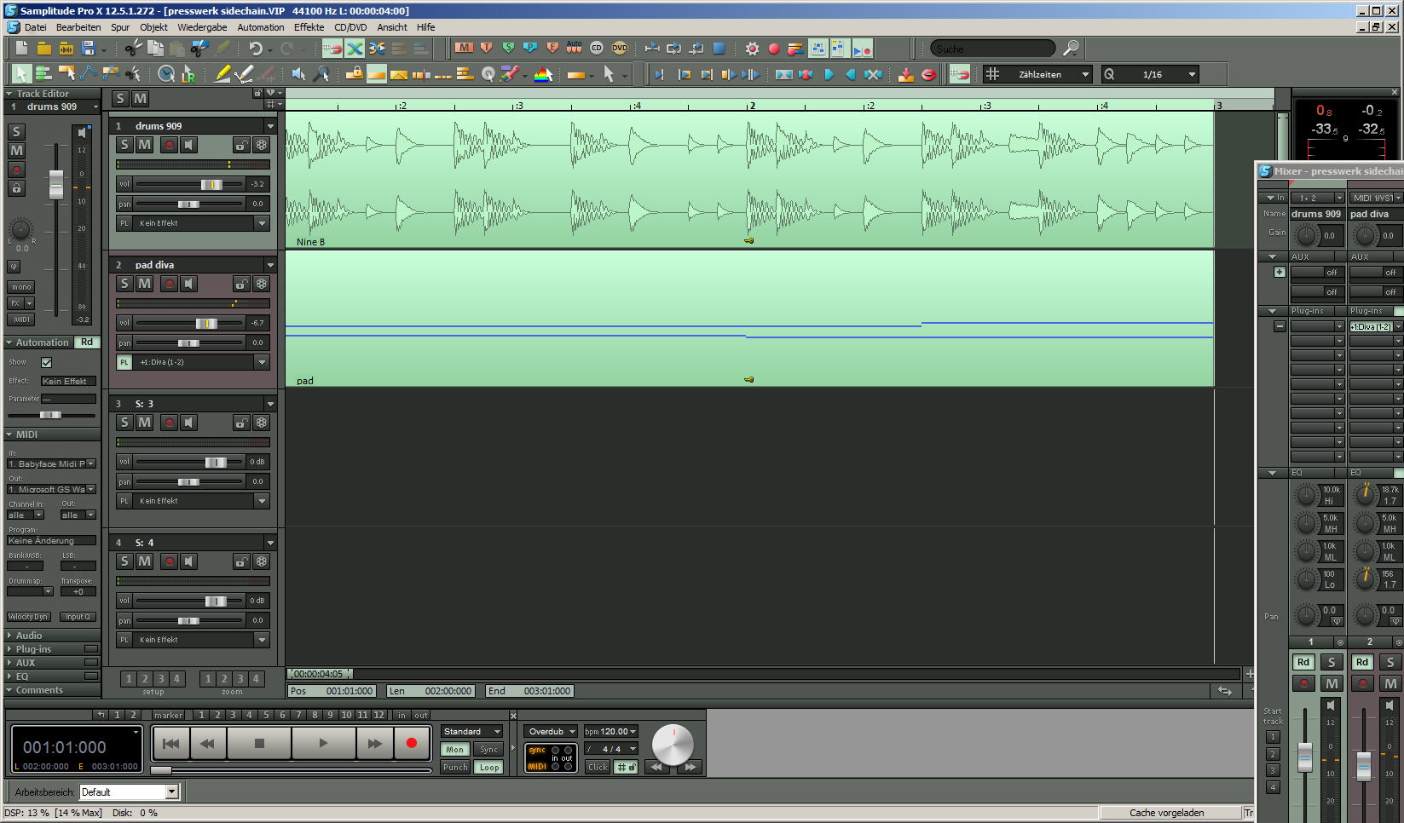
Task: Click the transport Play button
Action: pyautogui.click(x=323, y=744)
